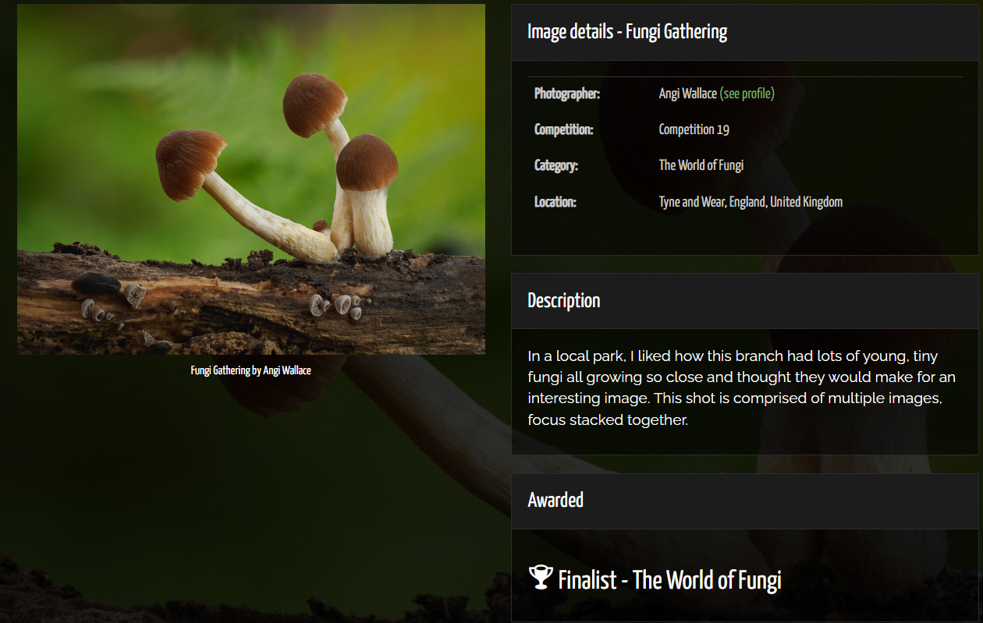Viewport: 983px width, 623px height.
Task: Click the description paragraph text
Action: (x=741, y=388)
